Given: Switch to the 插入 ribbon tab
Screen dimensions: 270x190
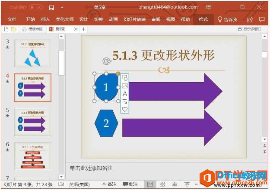Looking at the screenshot, I should coord(45,19).
